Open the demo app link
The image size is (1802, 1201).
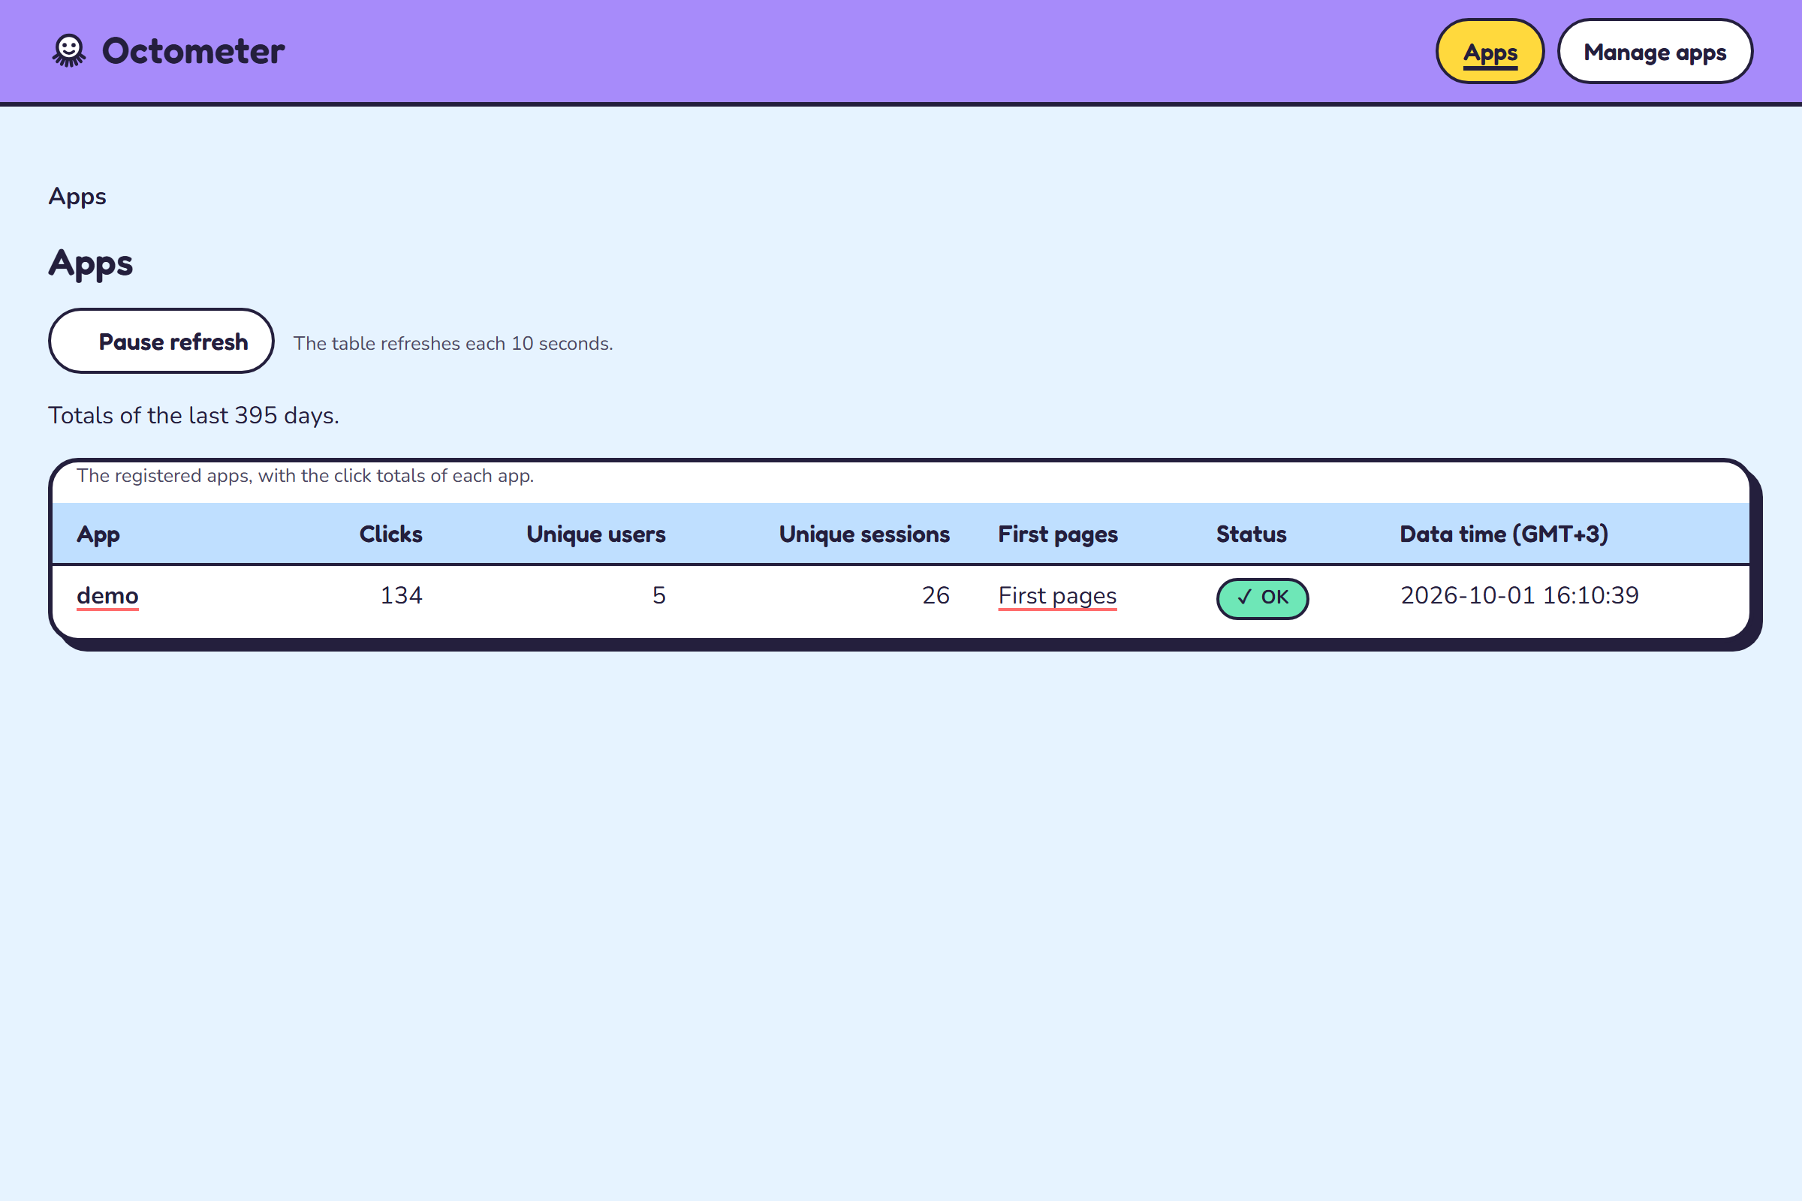pos(107,596)
